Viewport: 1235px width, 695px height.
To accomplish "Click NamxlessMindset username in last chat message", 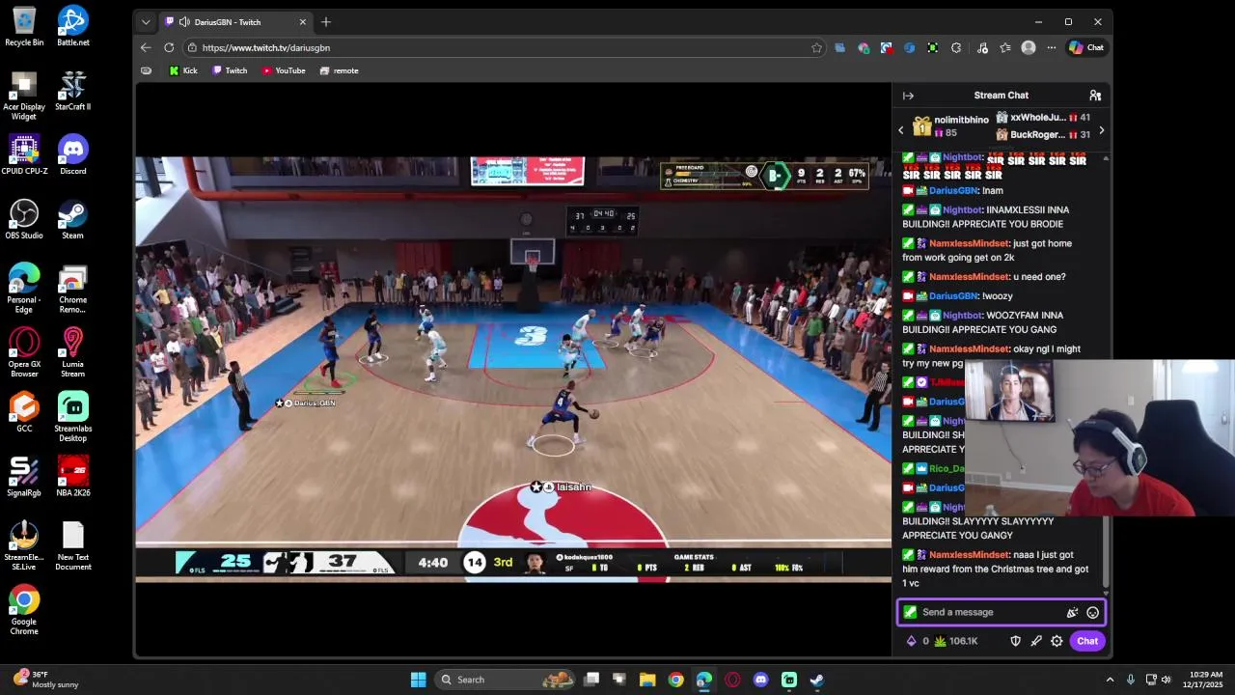I will pyautogui.click(x=969, y=555).
